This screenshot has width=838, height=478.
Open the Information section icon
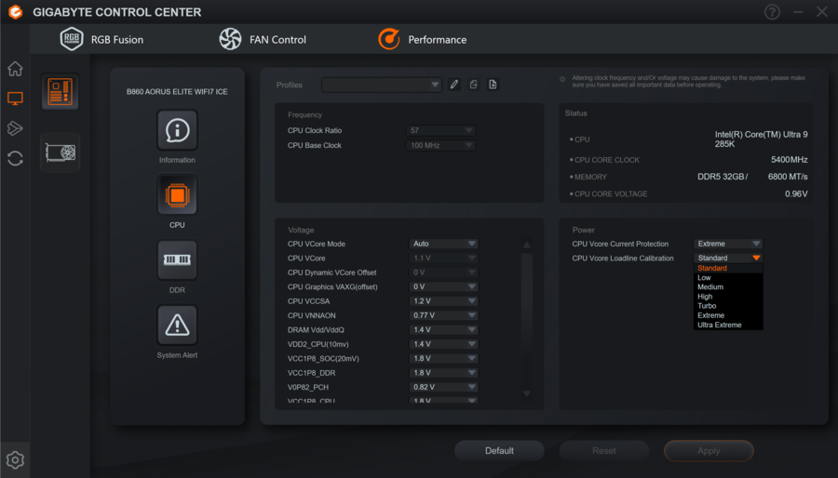point(177,130)
